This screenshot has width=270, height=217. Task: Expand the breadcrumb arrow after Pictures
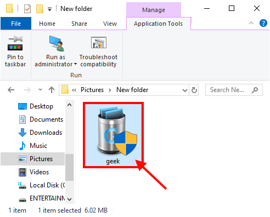pos(110,90)
